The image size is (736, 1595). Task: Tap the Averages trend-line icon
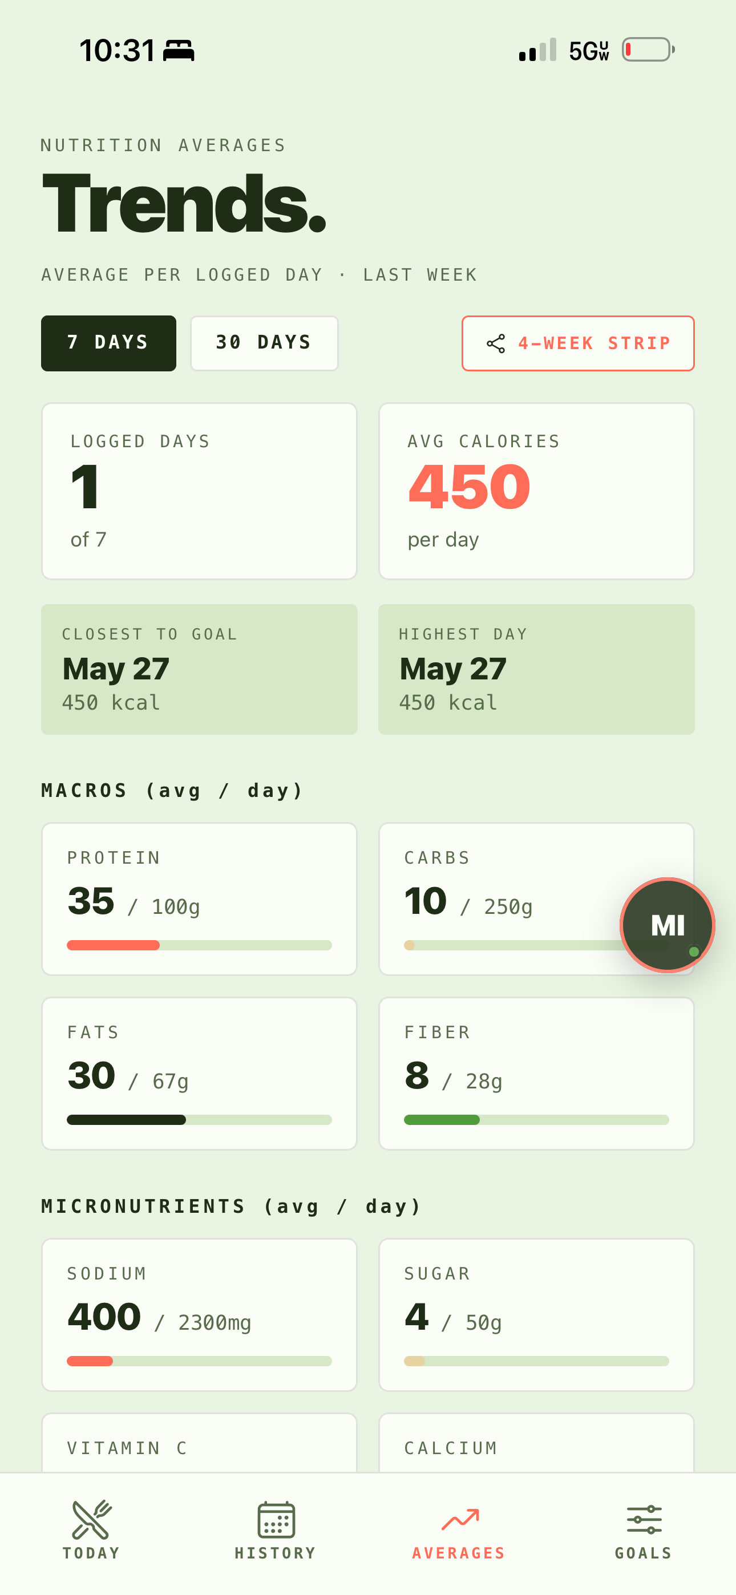[460, 1520]
